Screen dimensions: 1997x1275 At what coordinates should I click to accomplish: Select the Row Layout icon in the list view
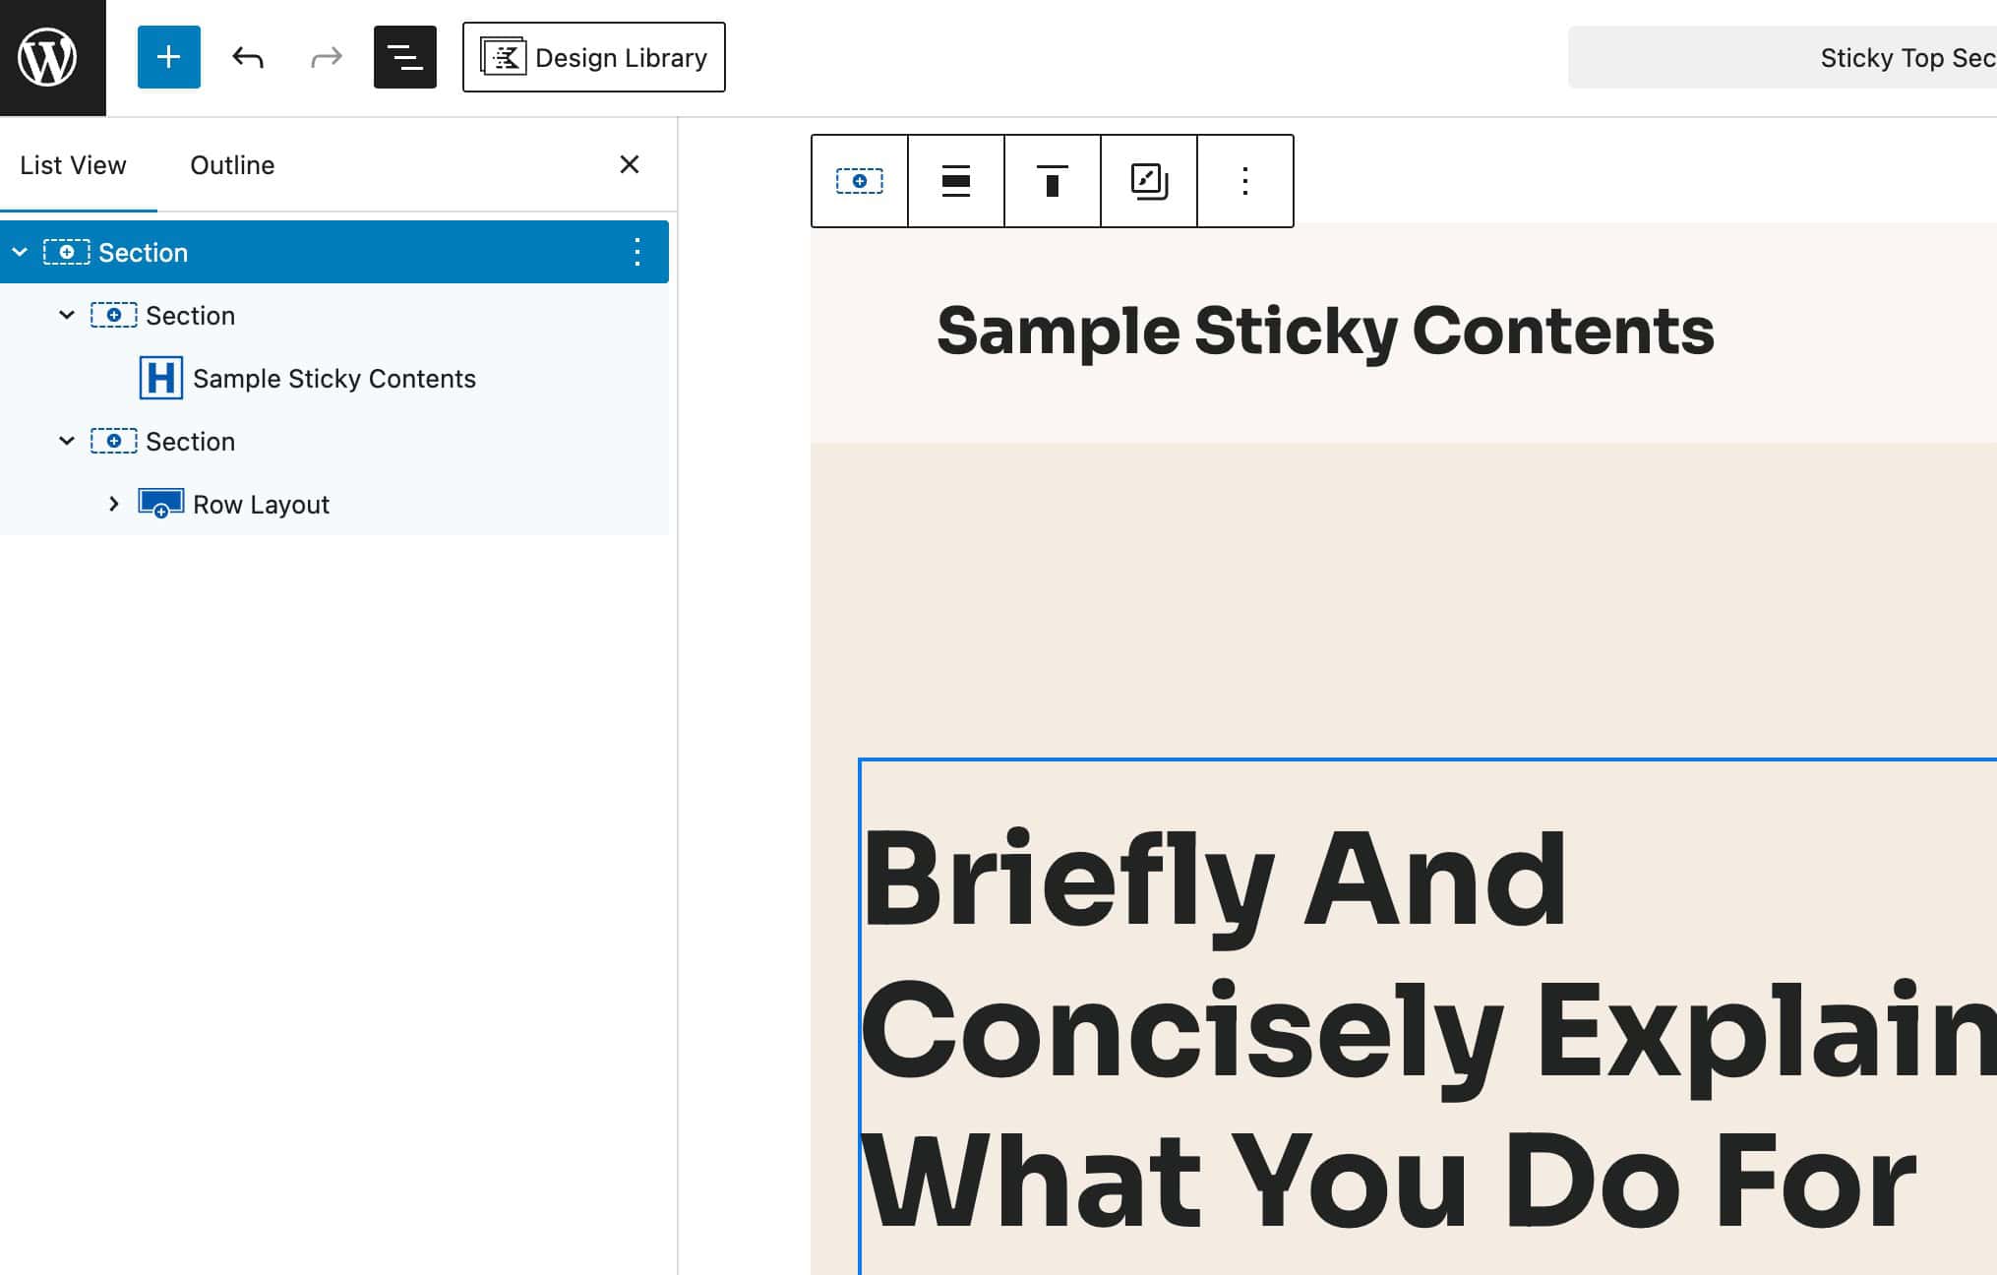pyautogui.click(x=160, y=504)
